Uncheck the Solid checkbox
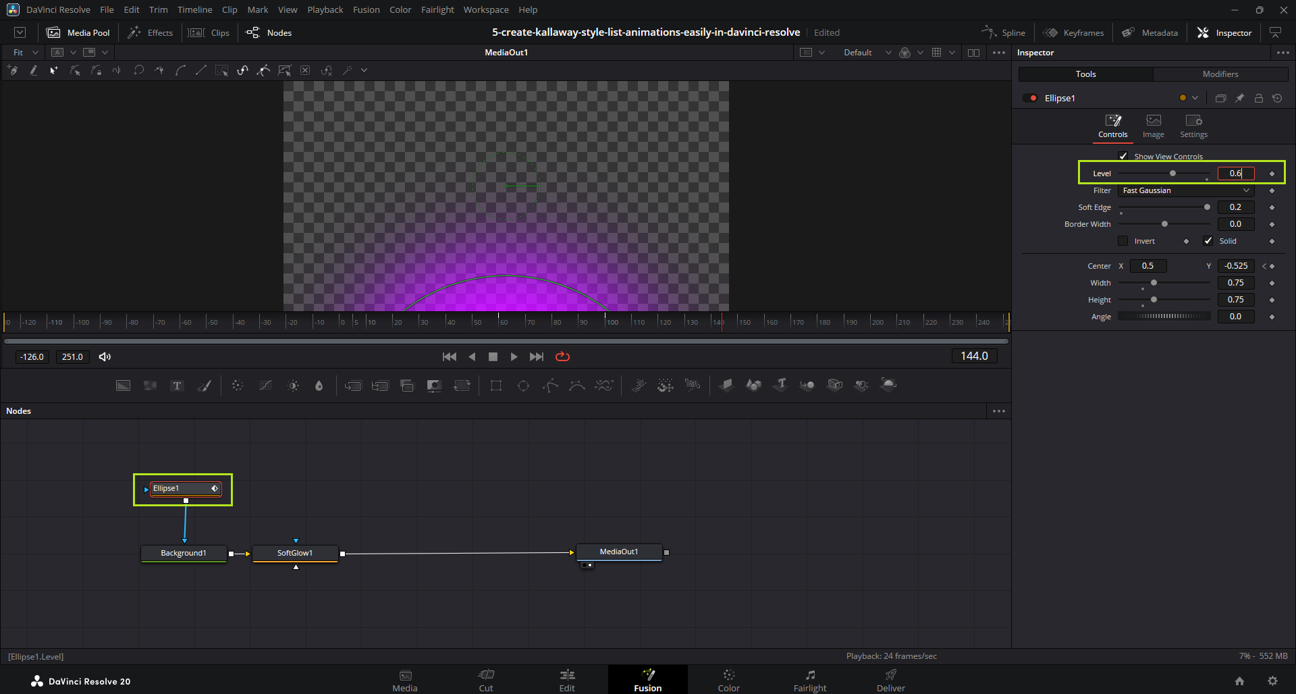Image resolution: width=1296 pixels, height=694 pixels. click(x=1208, y=241)
